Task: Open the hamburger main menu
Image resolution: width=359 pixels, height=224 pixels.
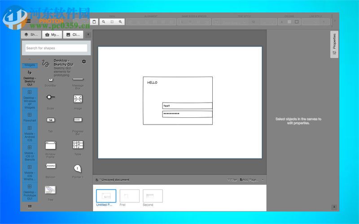Action: [x=28, y=21]
